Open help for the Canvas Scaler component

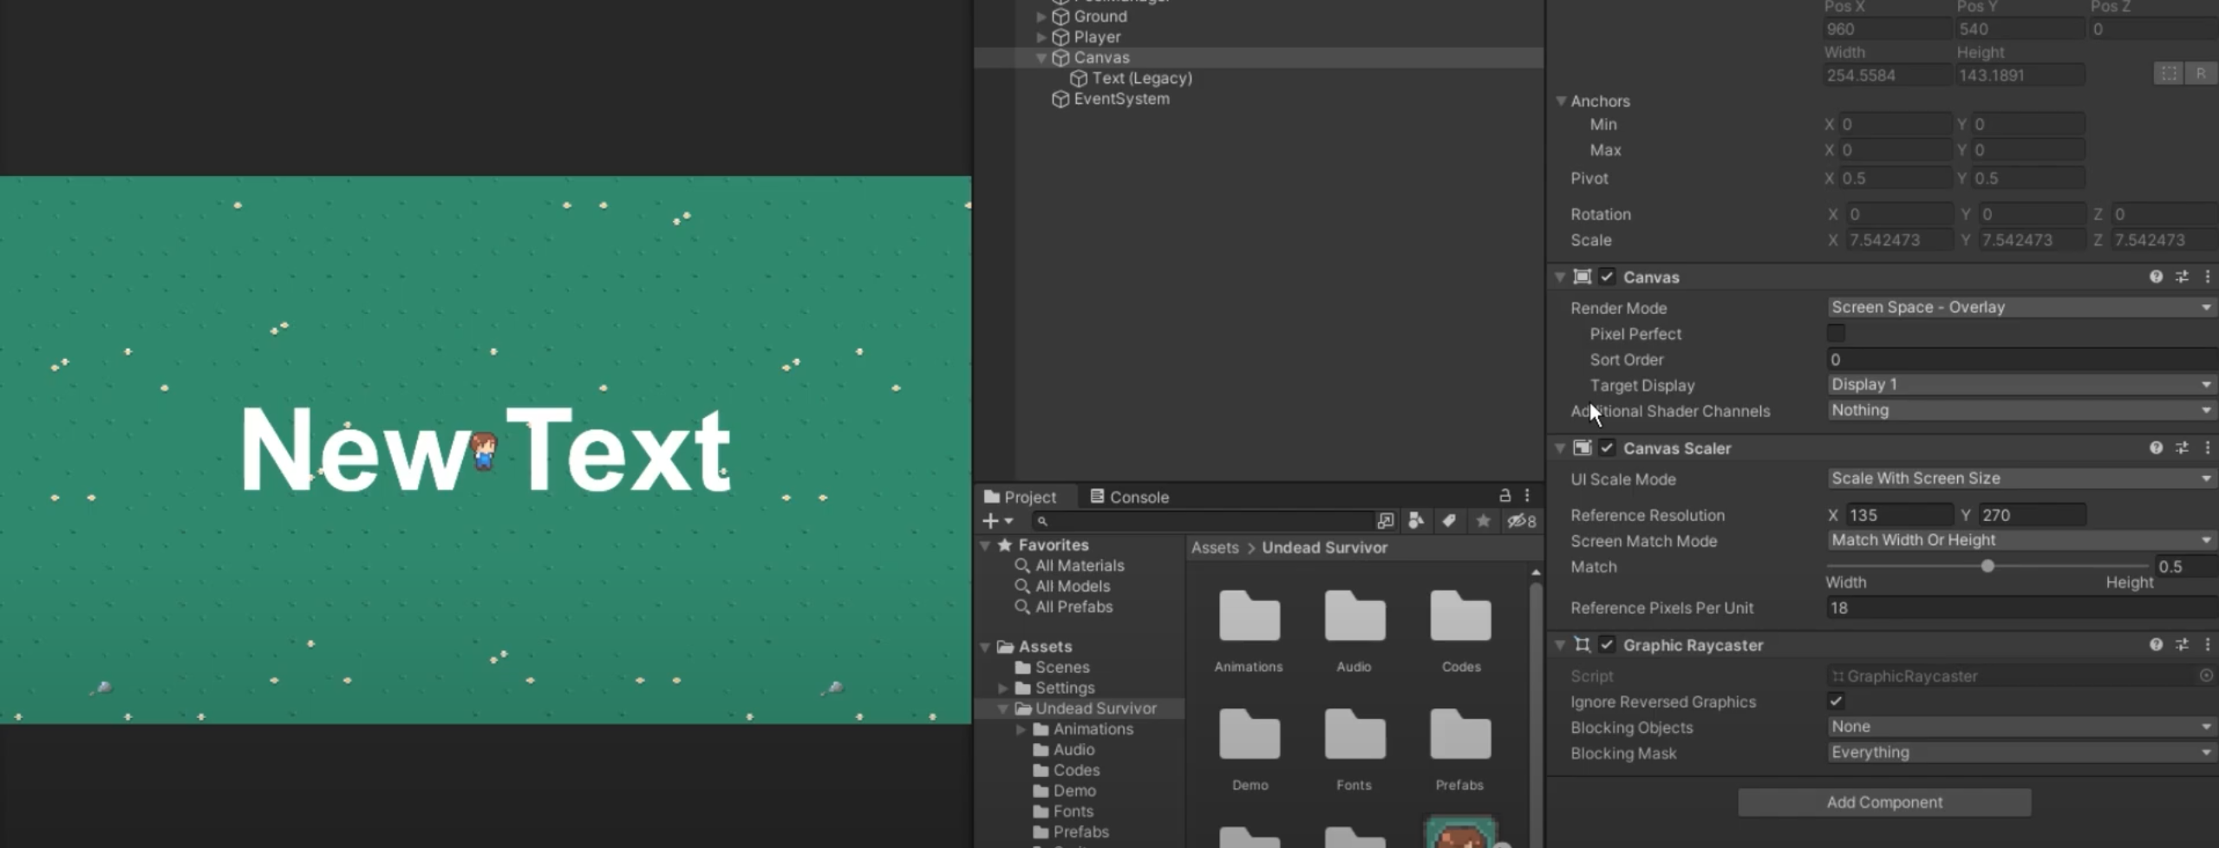point(2156,447)
